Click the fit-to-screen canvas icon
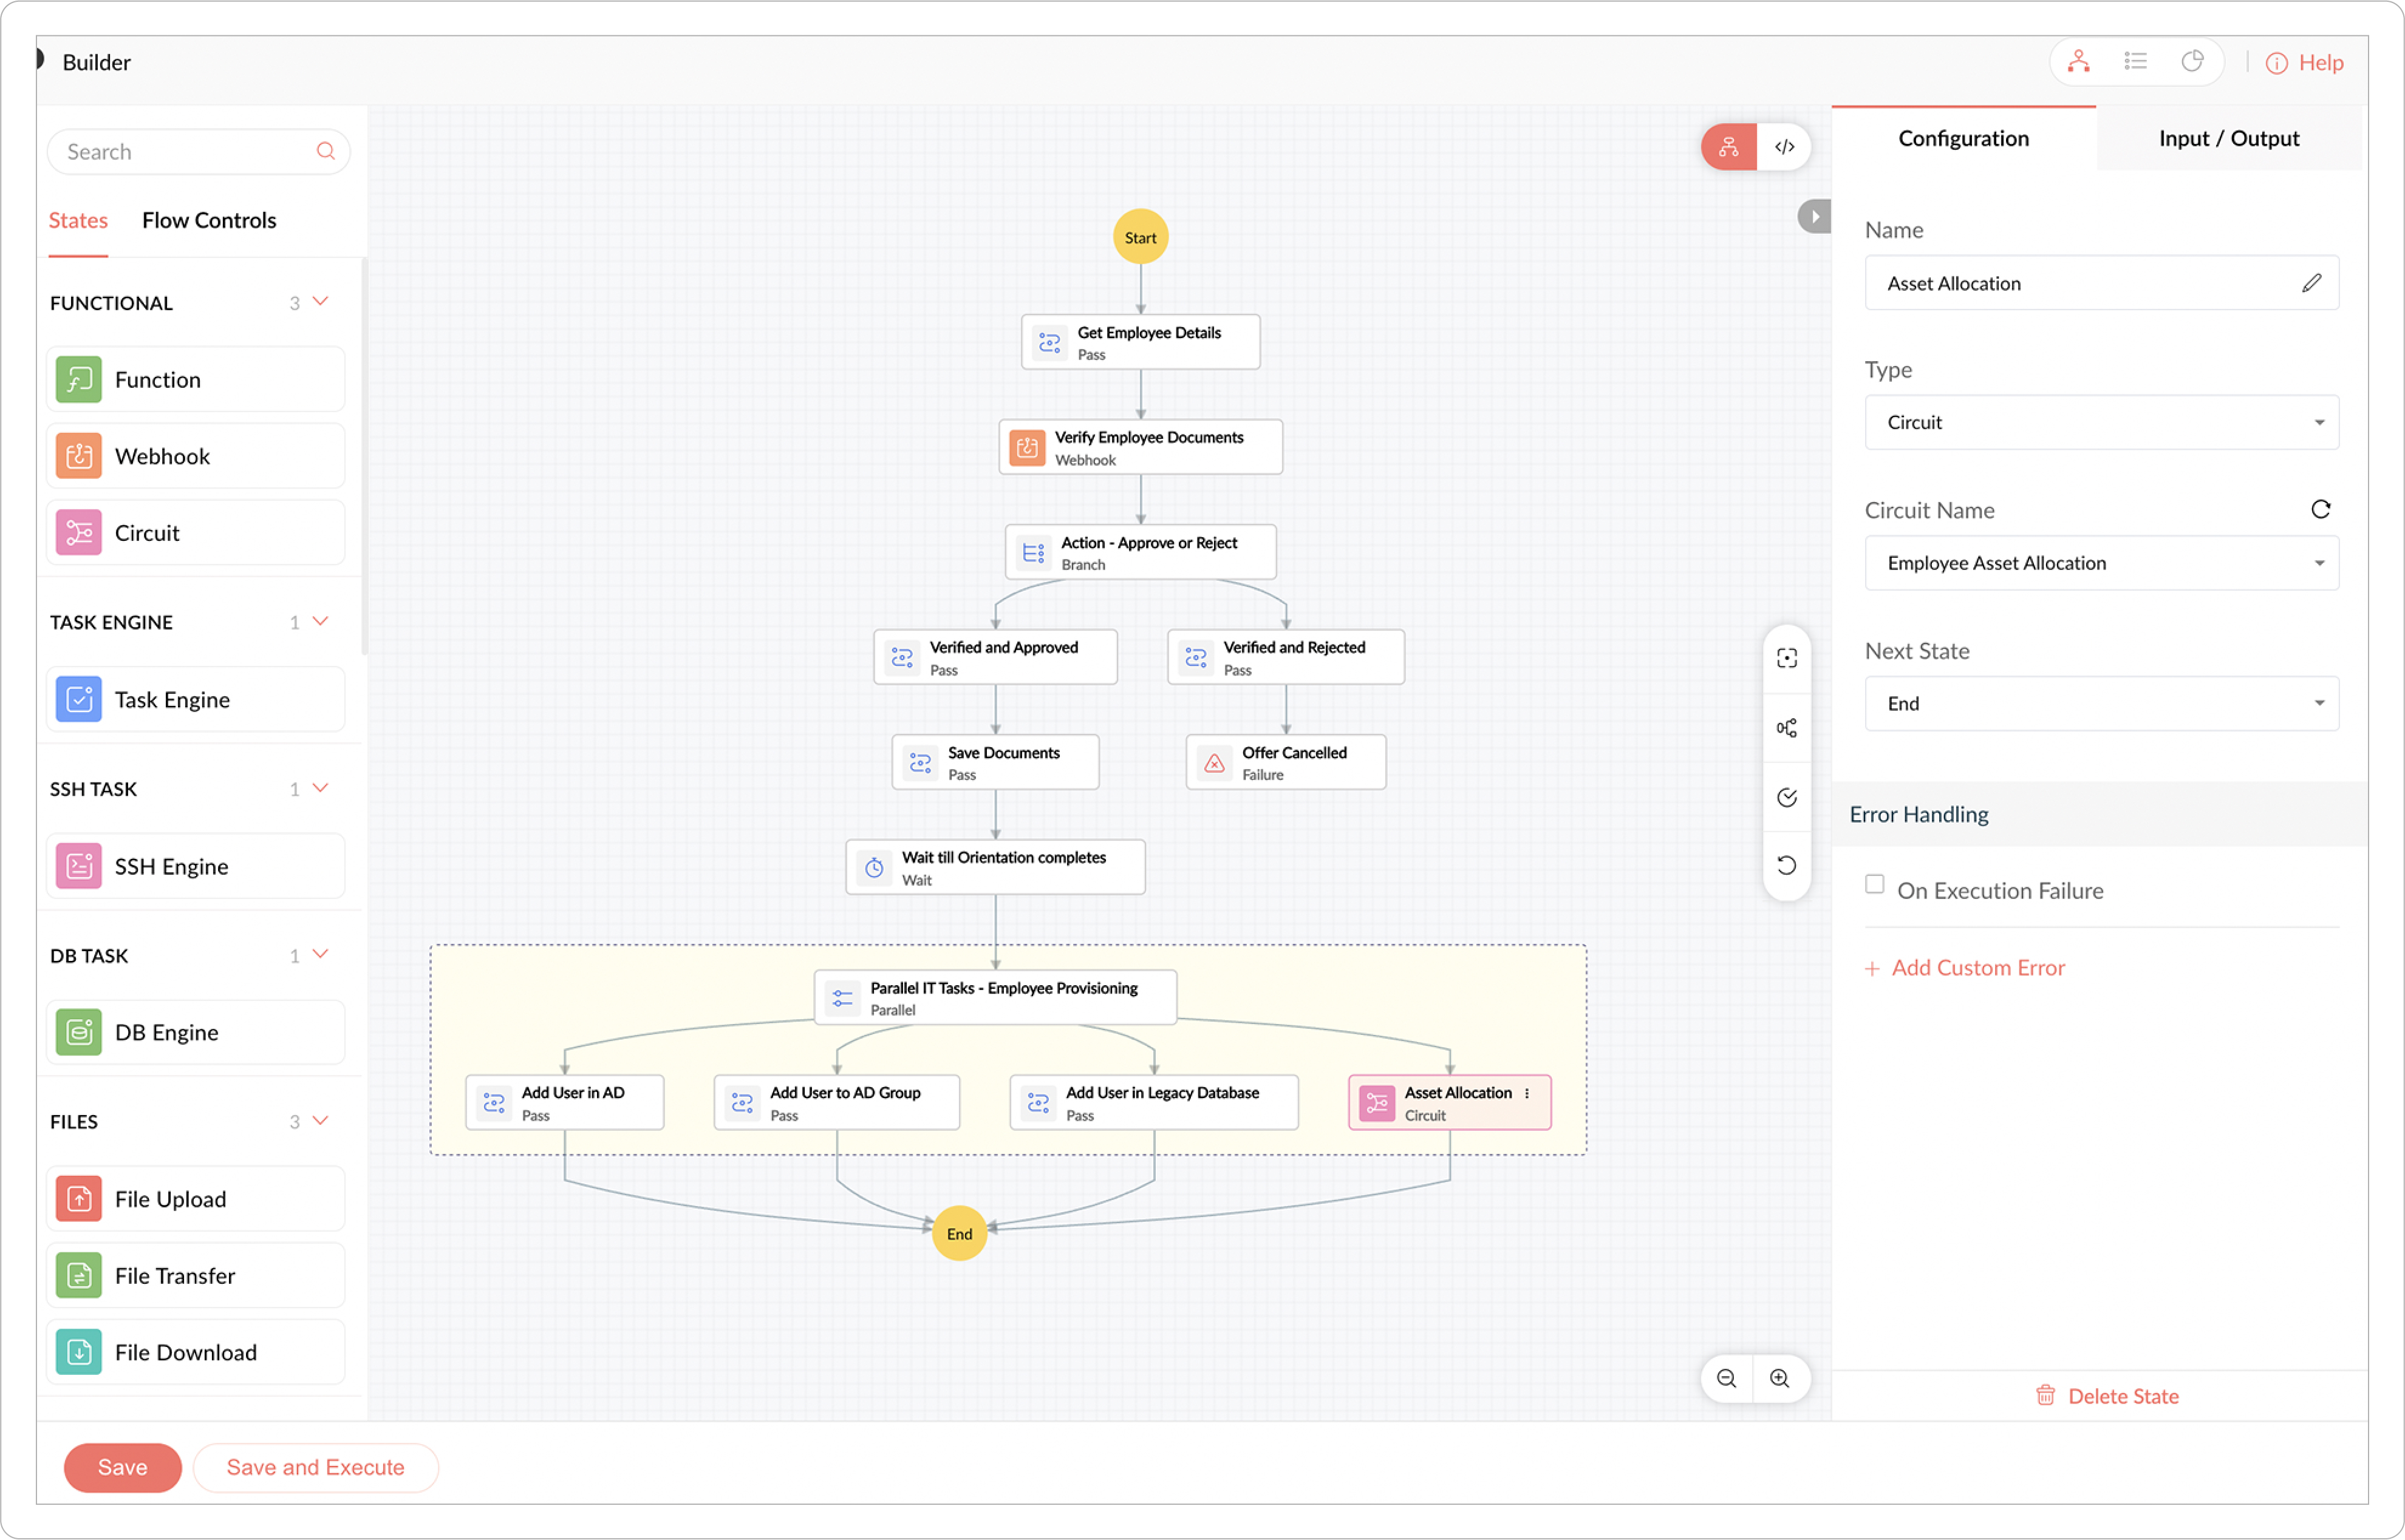Screen dimensions: 2405x1540 [1787, 658]
